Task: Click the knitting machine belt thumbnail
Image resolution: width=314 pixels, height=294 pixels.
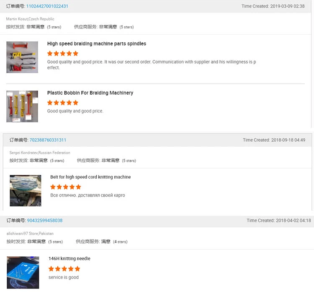Action: click(x=26, y=191)
